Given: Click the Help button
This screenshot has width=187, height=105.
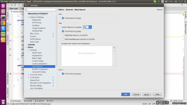Looking at the screenshot, I should tap(157, 94).
